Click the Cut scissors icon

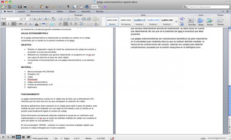(x=31, y=7)
